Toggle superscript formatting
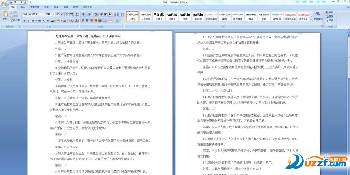Screen dimensions: 350x175 click(48, 21)
